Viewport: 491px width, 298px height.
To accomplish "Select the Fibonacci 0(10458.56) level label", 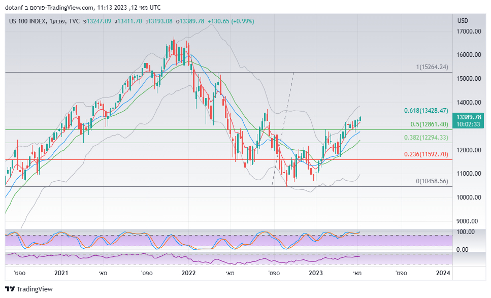I will click(432, 181).
